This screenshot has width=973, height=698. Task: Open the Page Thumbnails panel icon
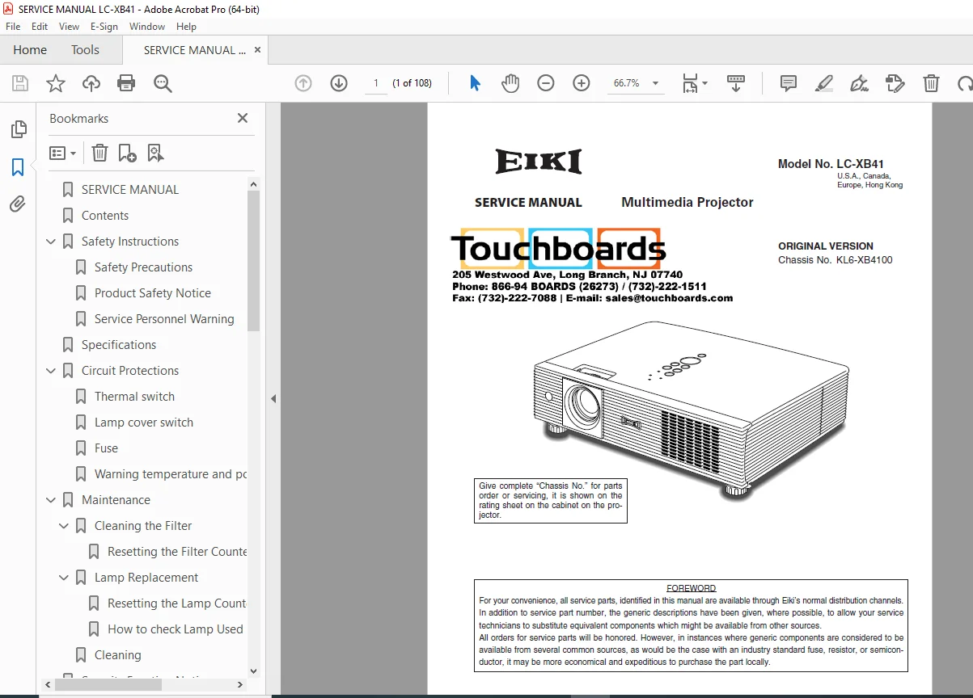point(18,129)
